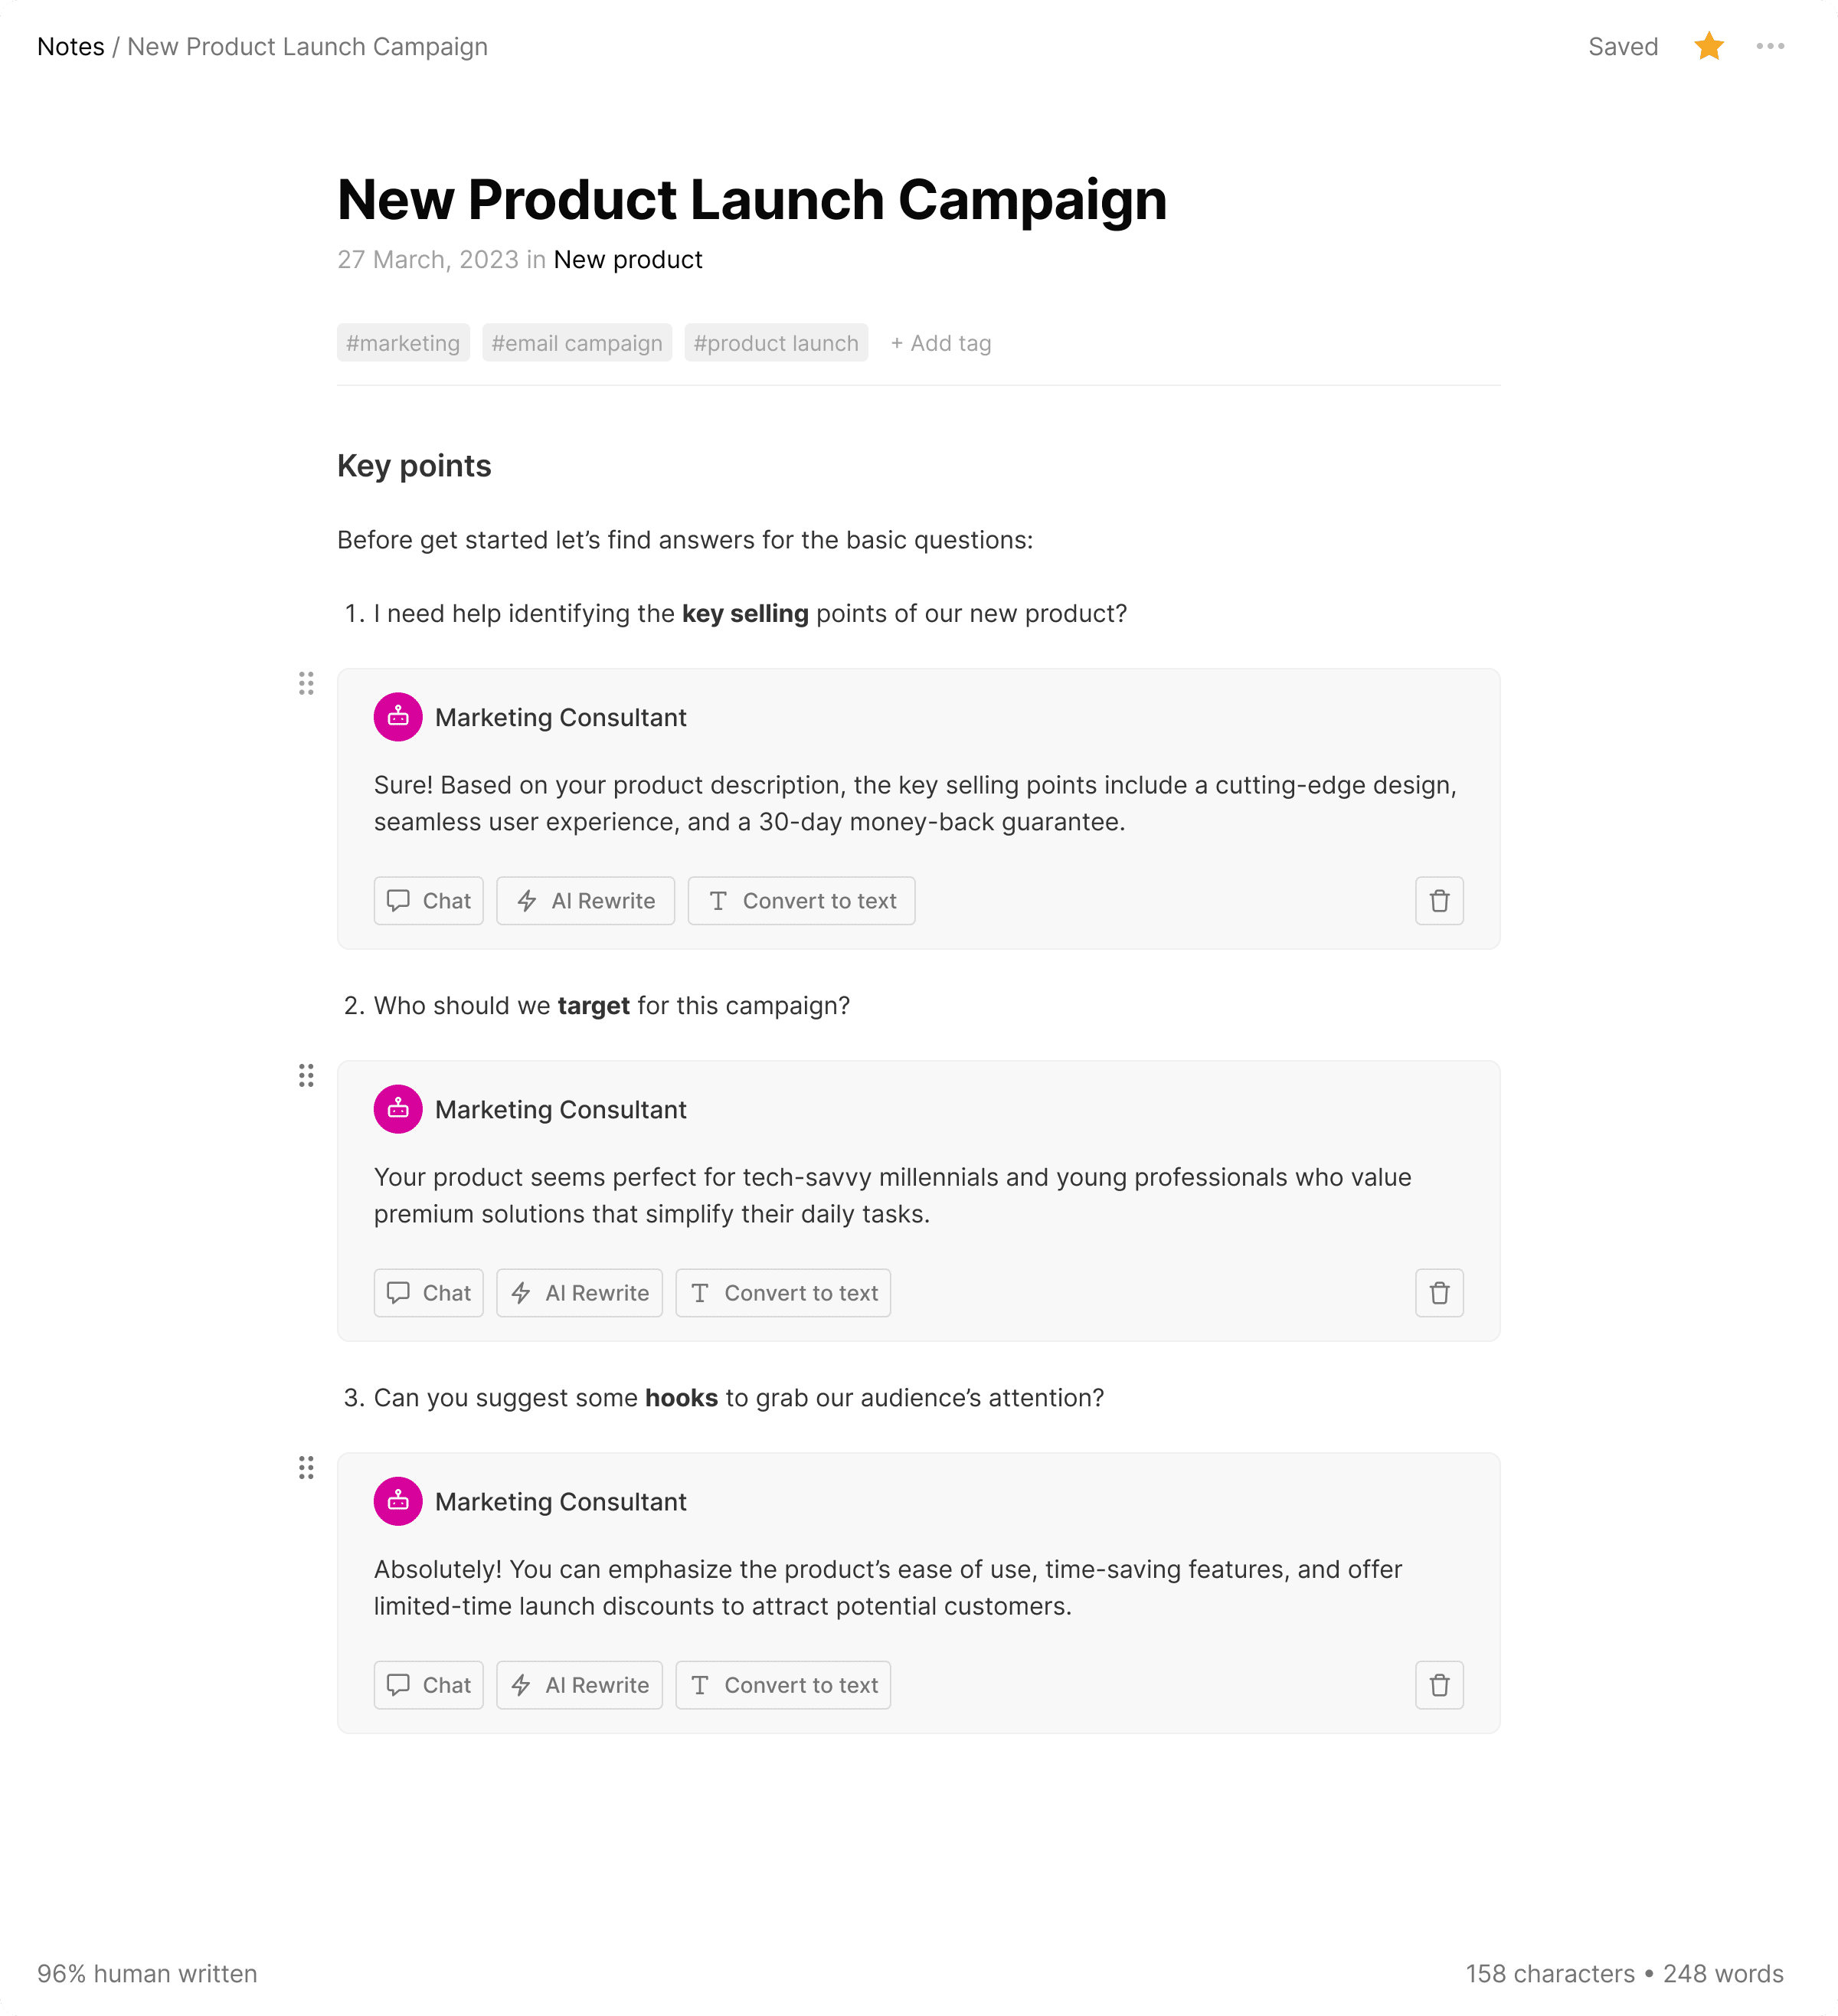1838x2016 pixels.
Task: Click the robot avatar in third consultant block
Action: point(398,1501)
